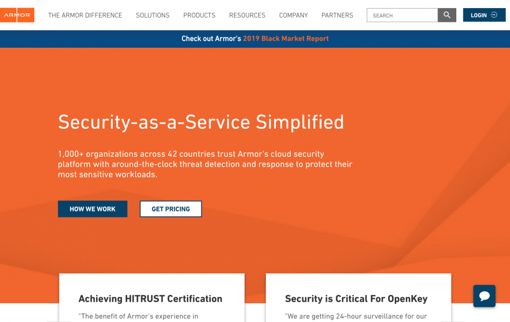Viewport: 510px width, 322px height.
Task: Open the Products menu
Action: [199, 15]
